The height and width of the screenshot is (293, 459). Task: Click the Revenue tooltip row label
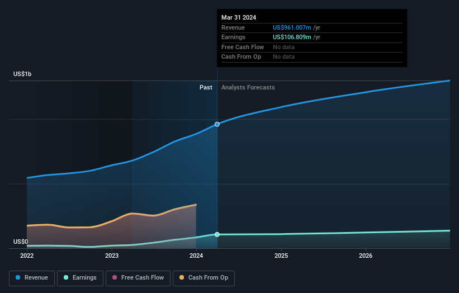point(233,27)
